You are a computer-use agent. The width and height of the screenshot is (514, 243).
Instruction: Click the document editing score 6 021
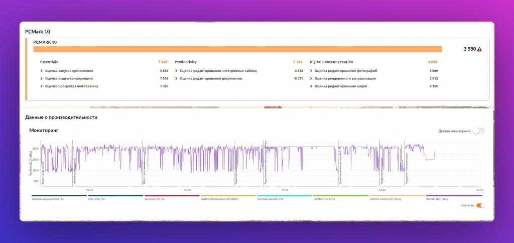tap(299, 79)
